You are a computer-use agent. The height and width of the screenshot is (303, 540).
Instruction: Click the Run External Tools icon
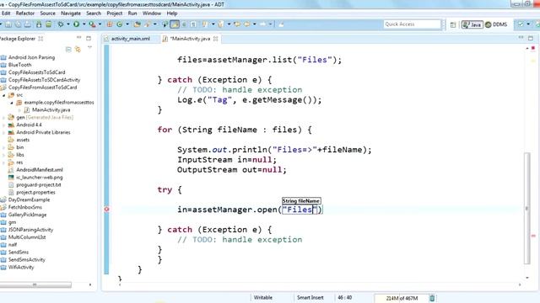[92, 24]
